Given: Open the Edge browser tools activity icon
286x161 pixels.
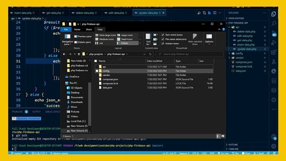Looking at the screenshot, I should pyautogui.click(x=273, y=71).
